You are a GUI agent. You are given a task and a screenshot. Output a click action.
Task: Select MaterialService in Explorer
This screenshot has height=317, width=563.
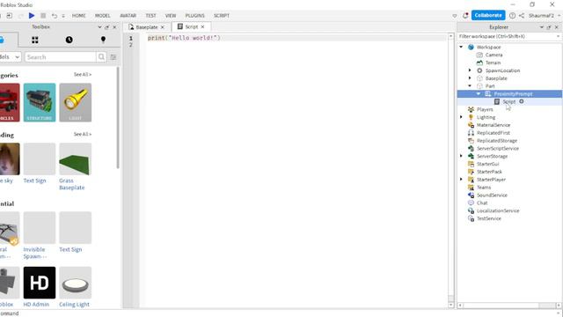[x=493, y=125]
